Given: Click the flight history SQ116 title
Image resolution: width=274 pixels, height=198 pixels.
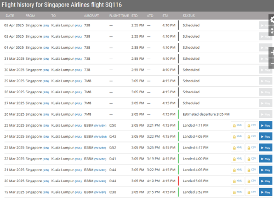Looking at the screenshot, I should point(62,5).
